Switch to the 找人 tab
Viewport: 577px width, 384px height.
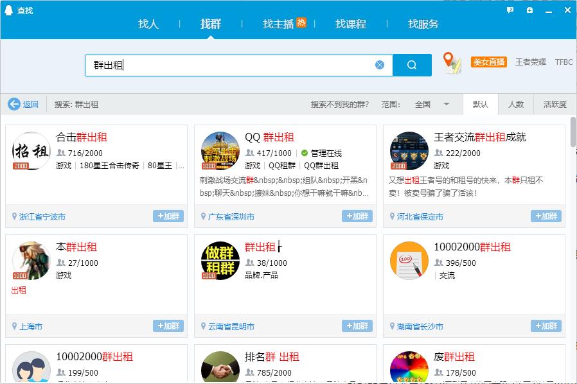click(x=148, y=24)
